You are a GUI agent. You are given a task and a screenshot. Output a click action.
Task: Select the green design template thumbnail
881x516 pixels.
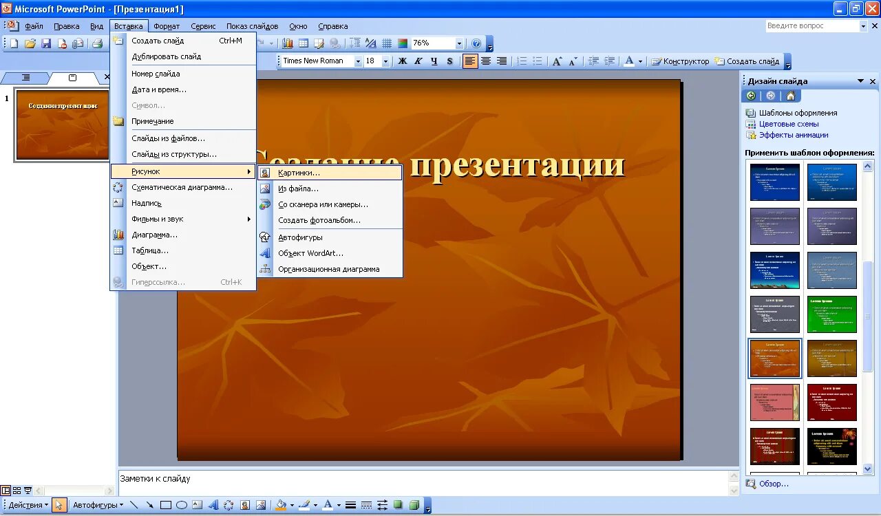pyautogui.click(x=832, y=314)
